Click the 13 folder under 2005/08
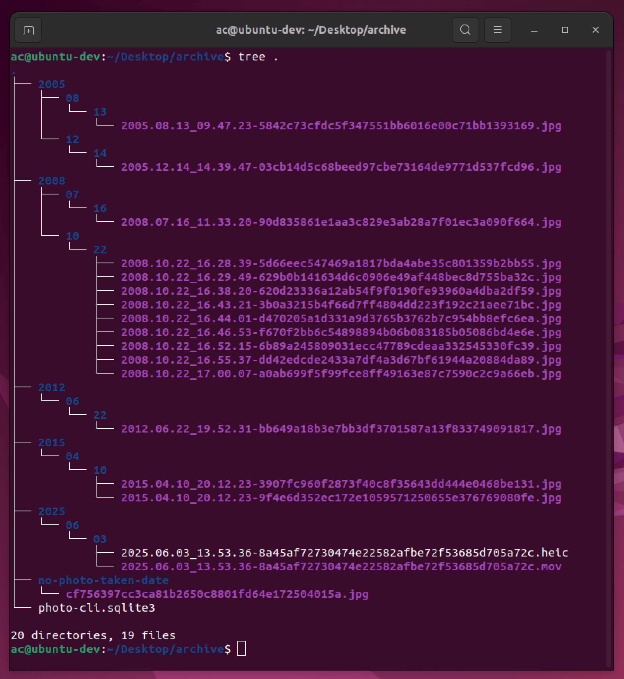The height and width of the screenshot is (679, 624). [x=100, y=112]
